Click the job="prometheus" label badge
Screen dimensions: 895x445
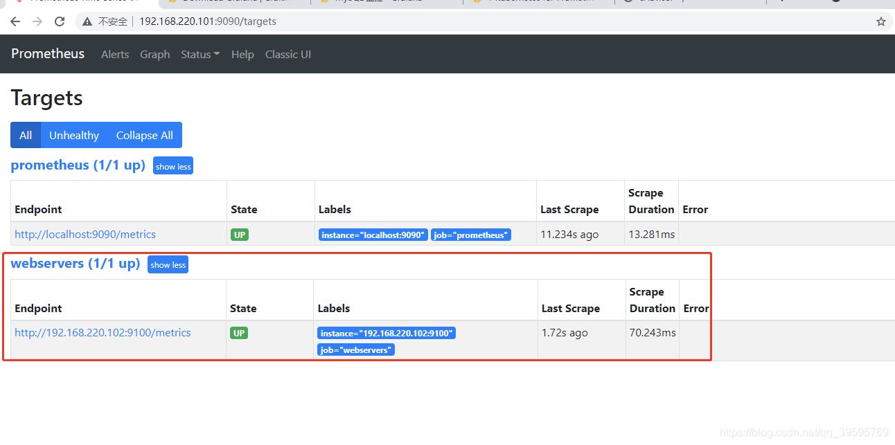click(x=471, y=235)
